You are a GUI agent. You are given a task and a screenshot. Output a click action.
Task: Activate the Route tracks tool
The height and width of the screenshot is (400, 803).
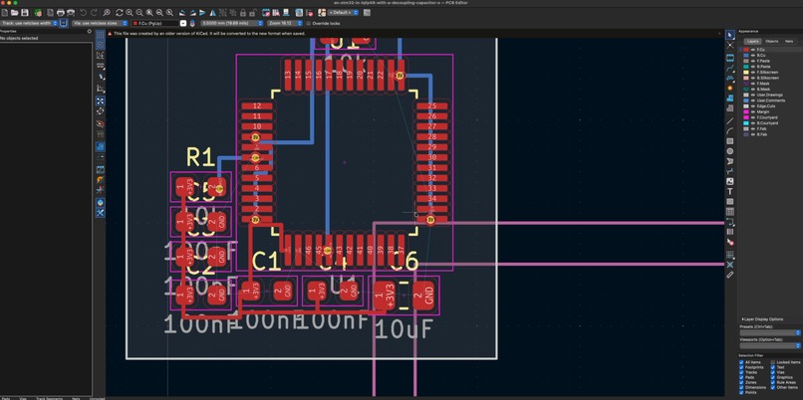pos(730,67)
